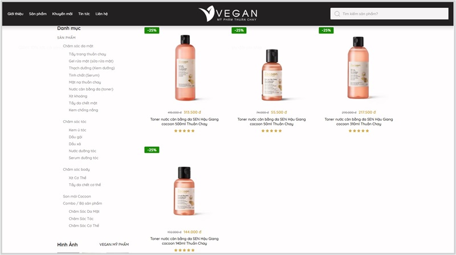Click the star rating under 310ml toner
This screenshot has width=456, height=255.
pyautogui.click(x=359, y=131)
